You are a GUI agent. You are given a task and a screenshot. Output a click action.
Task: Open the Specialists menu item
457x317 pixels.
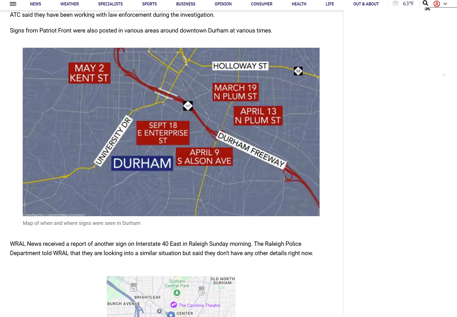point(110,4)
